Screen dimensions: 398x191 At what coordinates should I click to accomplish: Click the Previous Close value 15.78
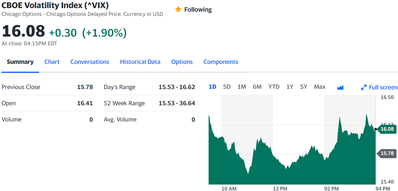pyautogui.click(x=85, y=87)
